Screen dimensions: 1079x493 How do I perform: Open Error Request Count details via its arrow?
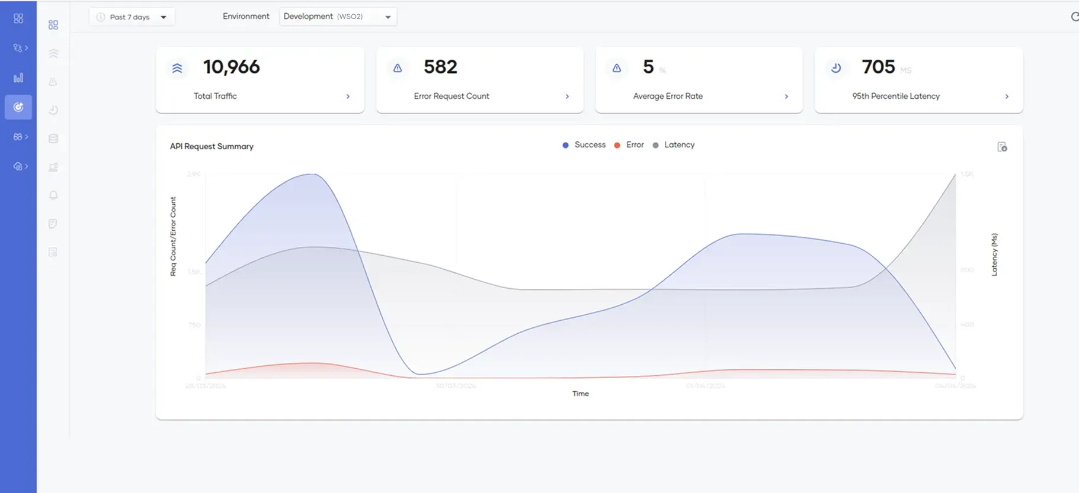point(567,96)
